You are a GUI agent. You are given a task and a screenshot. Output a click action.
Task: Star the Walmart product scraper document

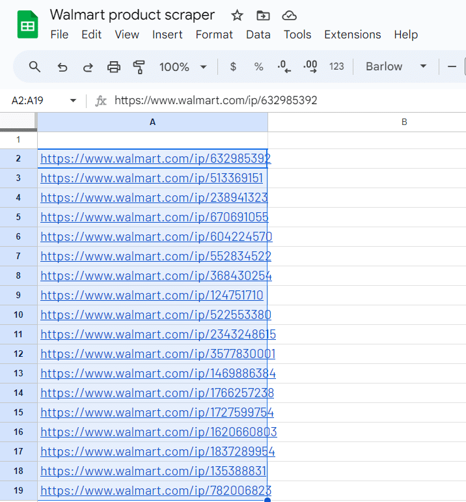point(237,16)
